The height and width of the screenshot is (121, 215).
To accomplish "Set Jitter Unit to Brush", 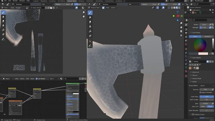I will click(210, 107).
